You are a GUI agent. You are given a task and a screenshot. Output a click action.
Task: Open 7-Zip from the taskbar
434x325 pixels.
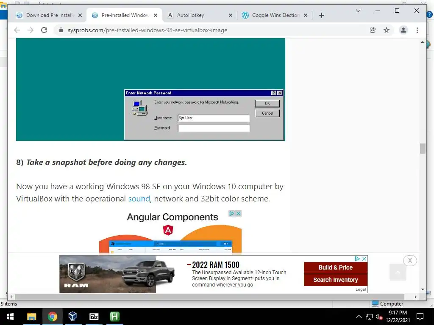94,317
